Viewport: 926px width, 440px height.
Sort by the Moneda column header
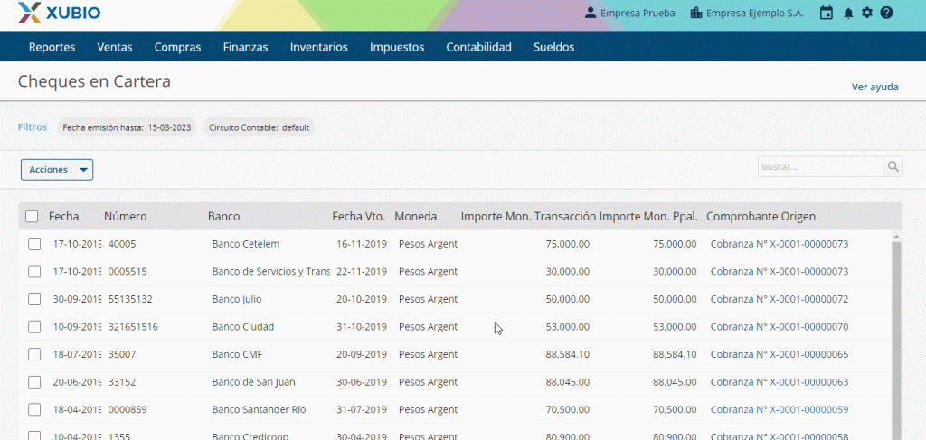[416, 217]
